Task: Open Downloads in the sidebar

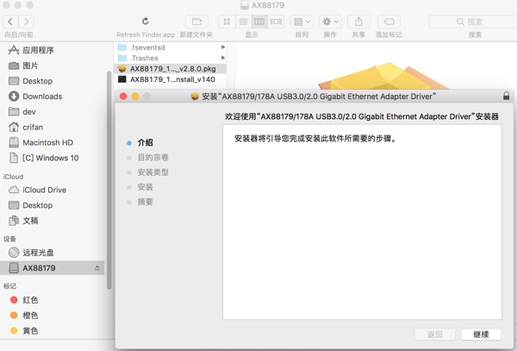Action: [53, 97]
